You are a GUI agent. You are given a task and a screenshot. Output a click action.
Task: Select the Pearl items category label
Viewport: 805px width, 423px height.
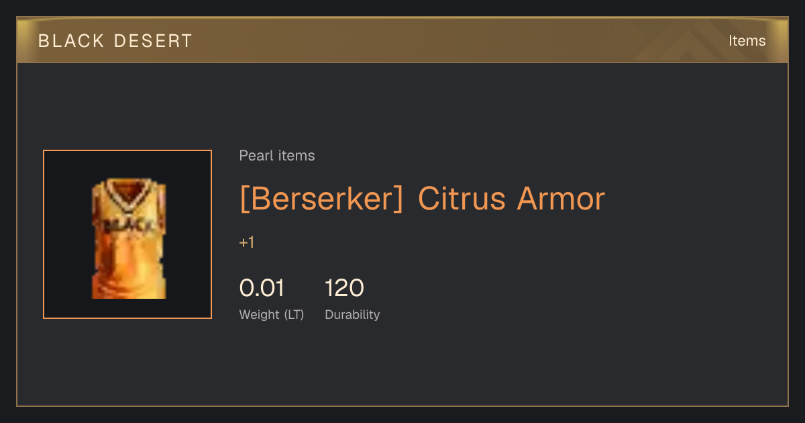[277, 156]
